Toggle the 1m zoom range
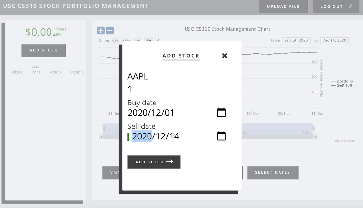The width and height of the screenshot is (363, 208). 137,40
